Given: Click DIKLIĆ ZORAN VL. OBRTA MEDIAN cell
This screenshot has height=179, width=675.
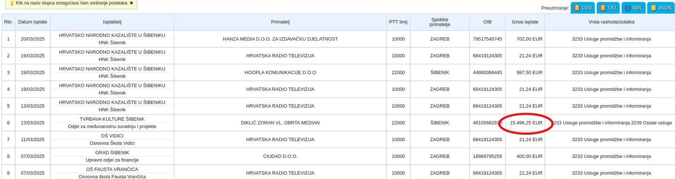Looking at the screenshot, I should (x=280, y=123).
